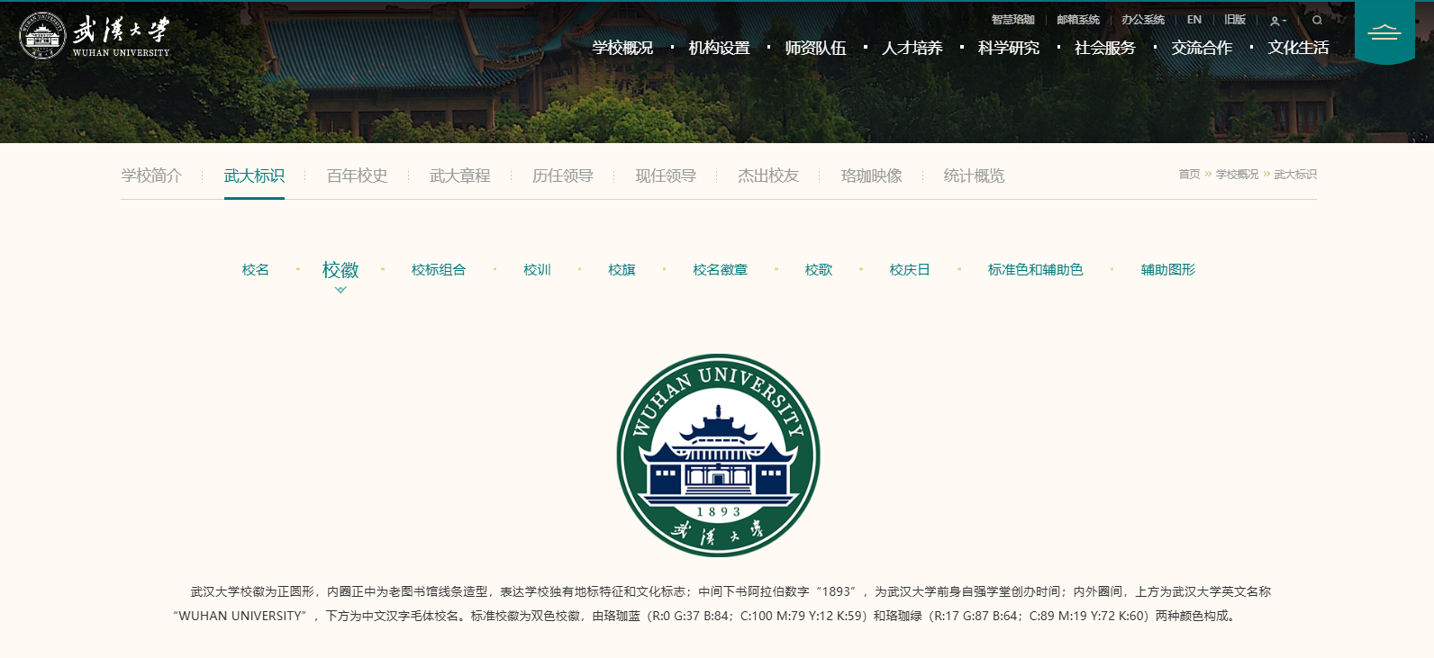Click the large Wuhan University emblem image
Image resolution: width=1434 pixels, height=658 pixels.
pos(718,455)
